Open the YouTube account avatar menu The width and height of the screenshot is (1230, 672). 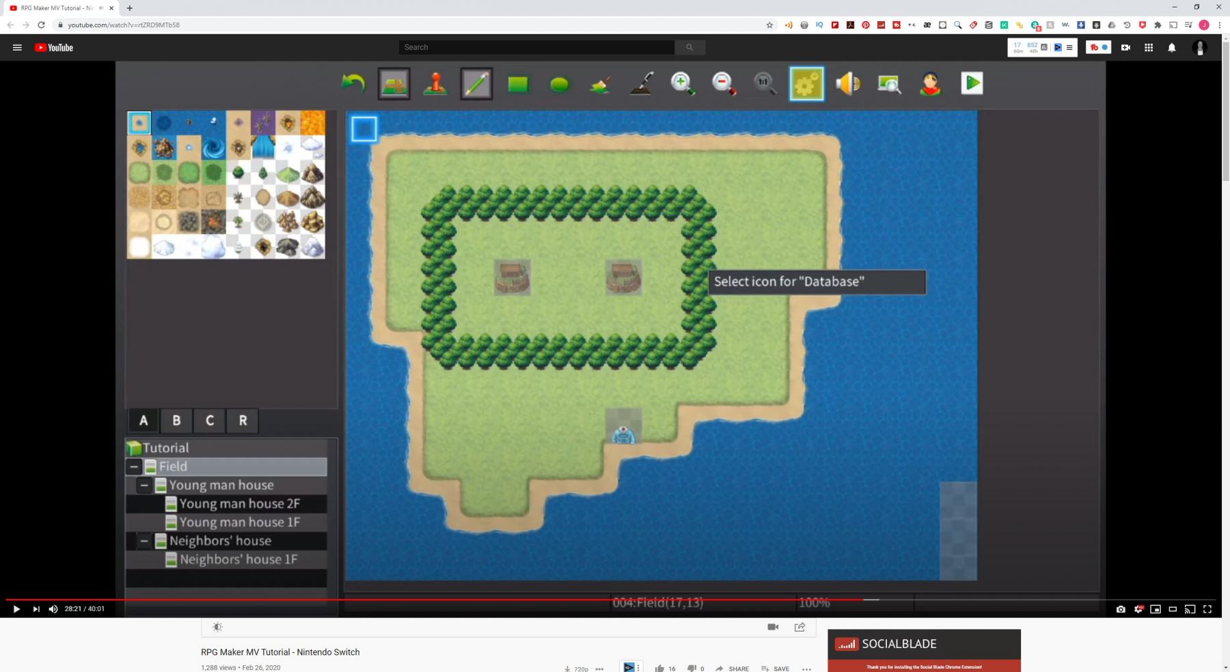[1200, 47]
